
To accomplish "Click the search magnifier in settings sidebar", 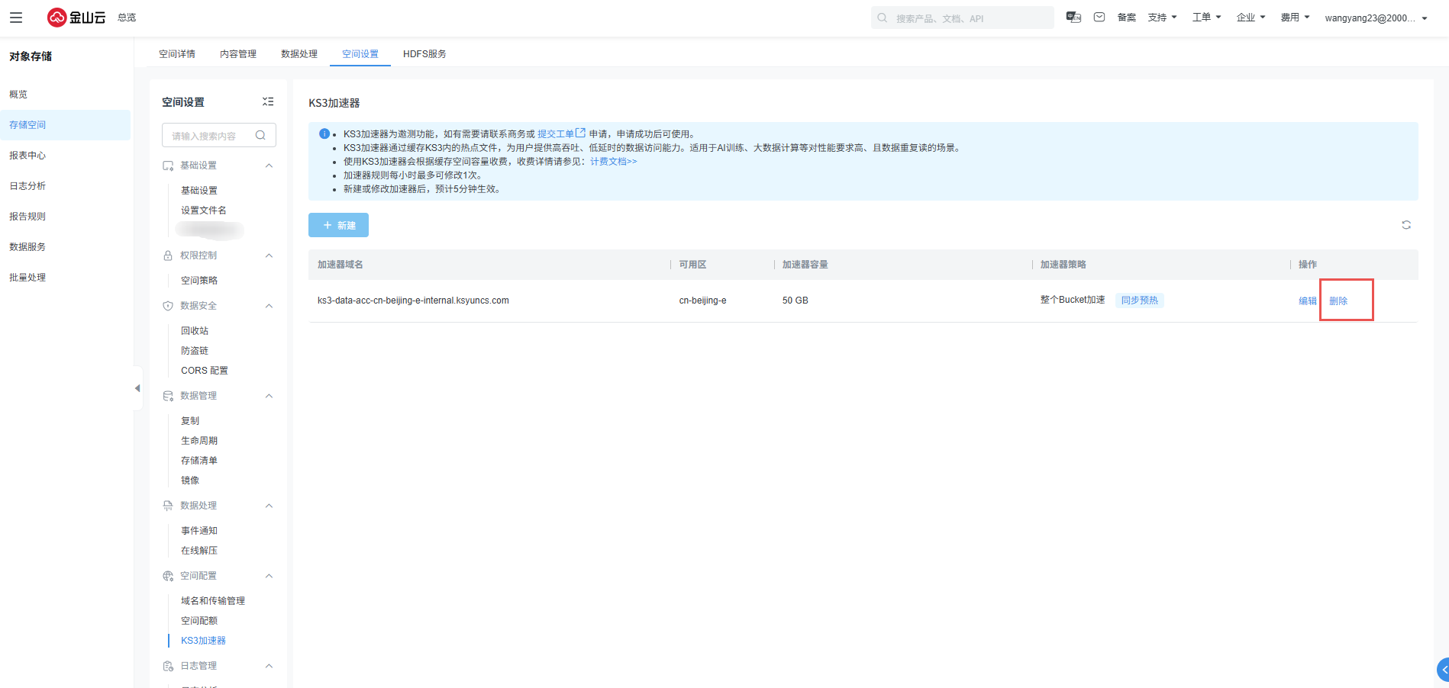I will [260, 136].
